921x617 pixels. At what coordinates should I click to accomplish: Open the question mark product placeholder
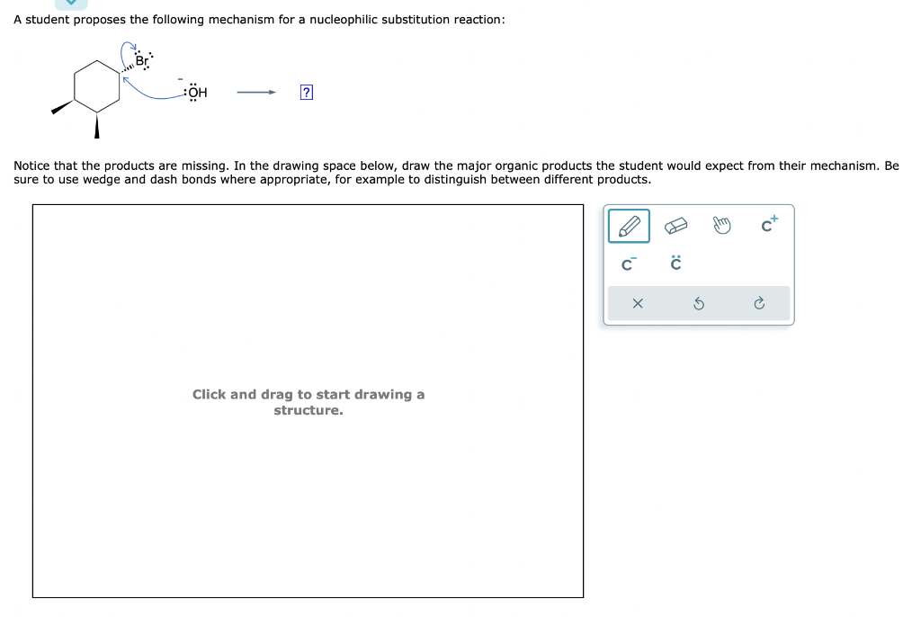(307, 91)
